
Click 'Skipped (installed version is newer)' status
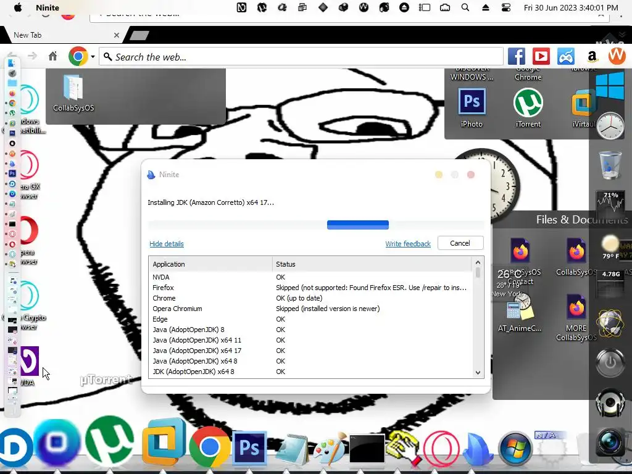point(328,309)
